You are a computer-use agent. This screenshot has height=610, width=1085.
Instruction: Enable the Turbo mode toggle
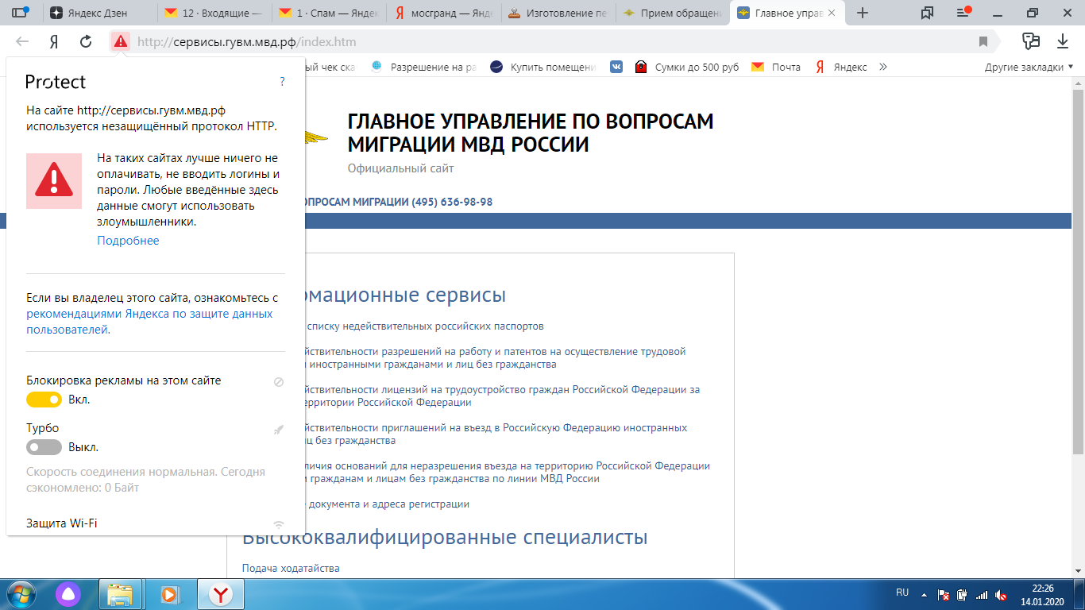click(x=44, y=447)
